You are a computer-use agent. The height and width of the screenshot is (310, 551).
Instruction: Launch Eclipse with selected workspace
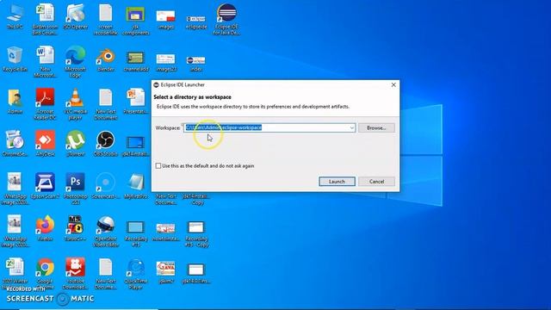pos(337,182)
